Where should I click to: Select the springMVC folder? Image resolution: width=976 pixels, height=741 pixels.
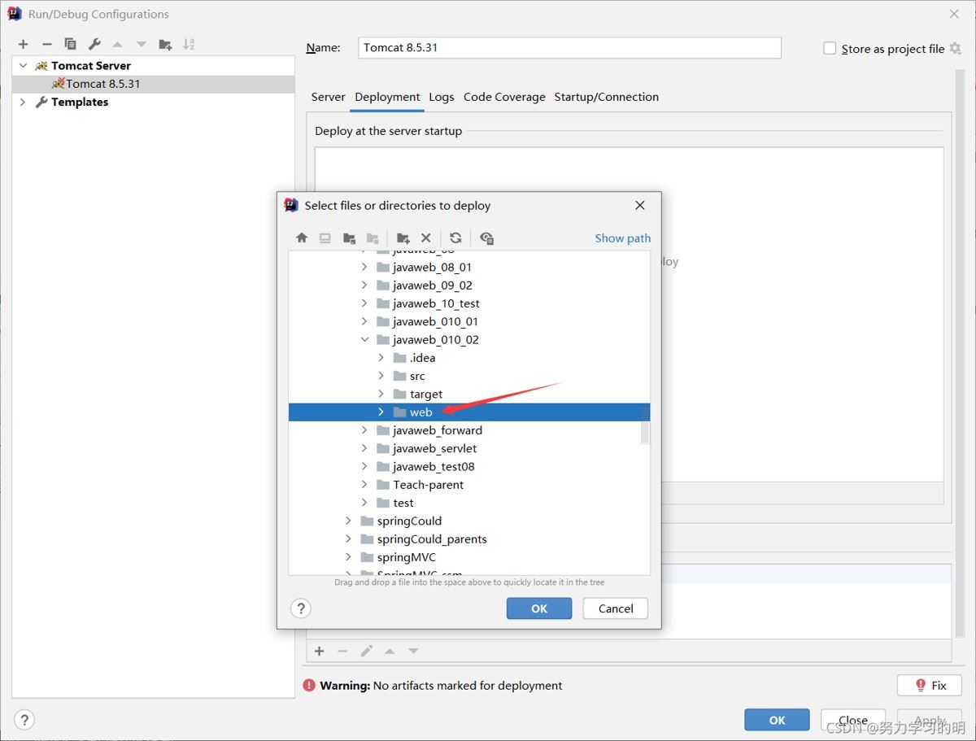pyautogui.click(x=407, y=557)
